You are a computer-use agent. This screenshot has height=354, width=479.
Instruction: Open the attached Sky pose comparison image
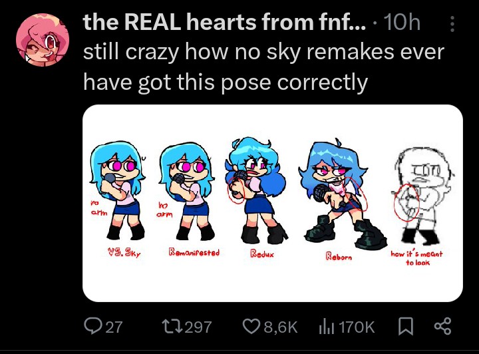[273, 203]
